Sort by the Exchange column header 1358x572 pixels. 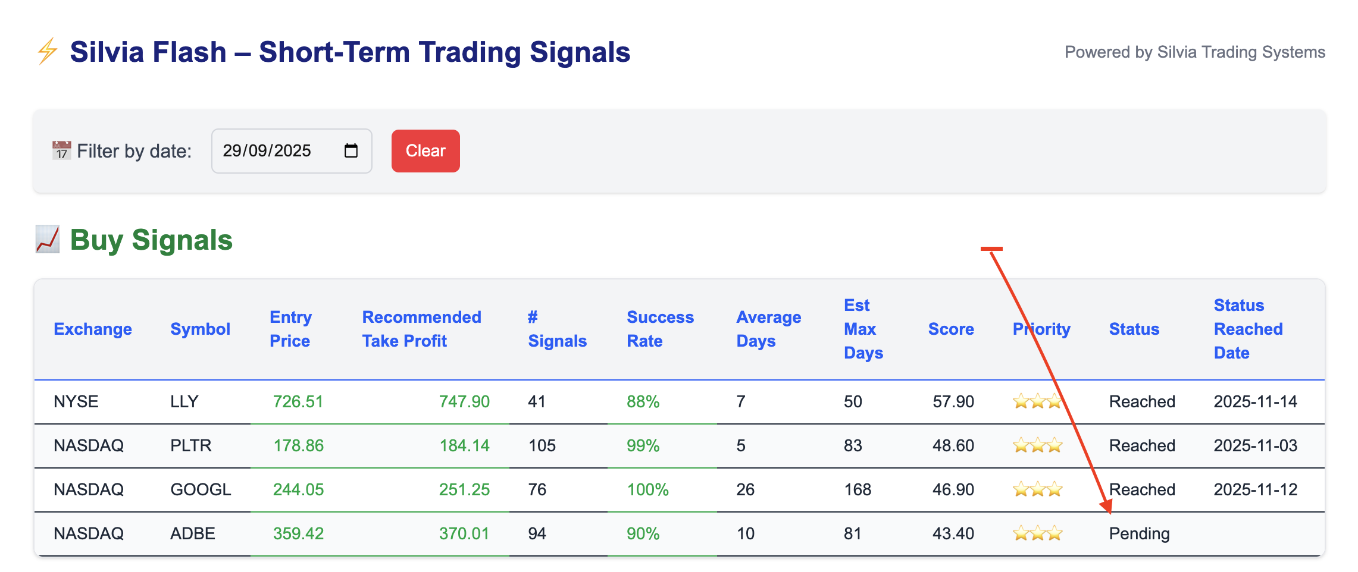(x=93, y=329)
